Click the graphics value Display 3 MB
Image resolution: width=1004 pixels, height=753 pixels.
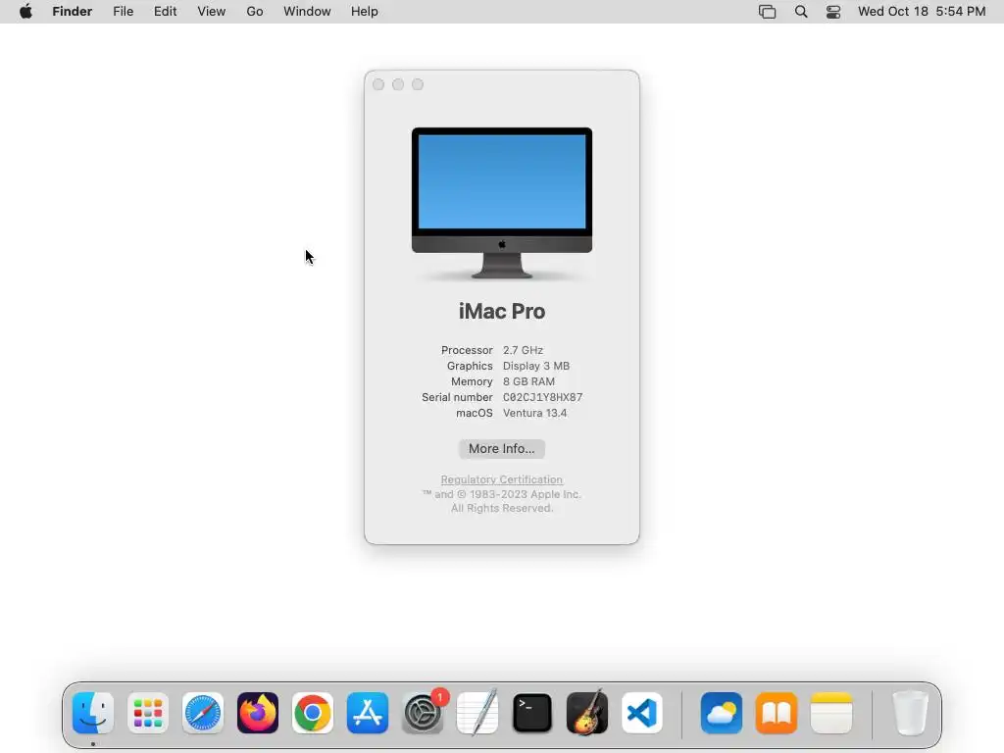(x=536, y=366)
